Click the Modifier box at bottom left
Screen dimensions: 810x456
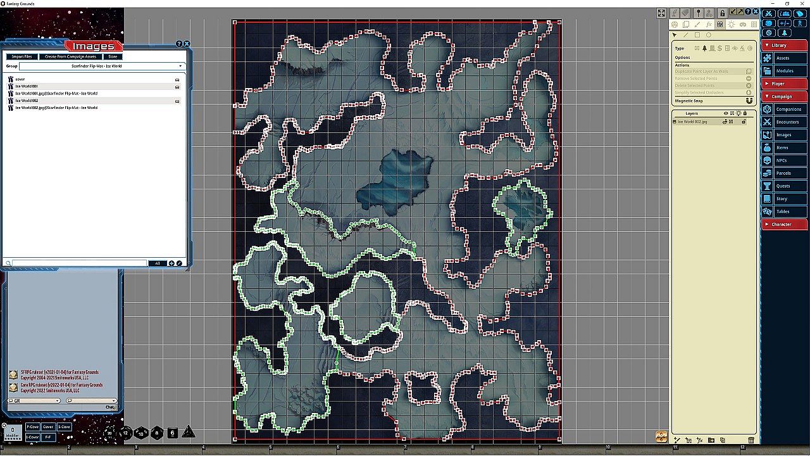tap(13, 433)
